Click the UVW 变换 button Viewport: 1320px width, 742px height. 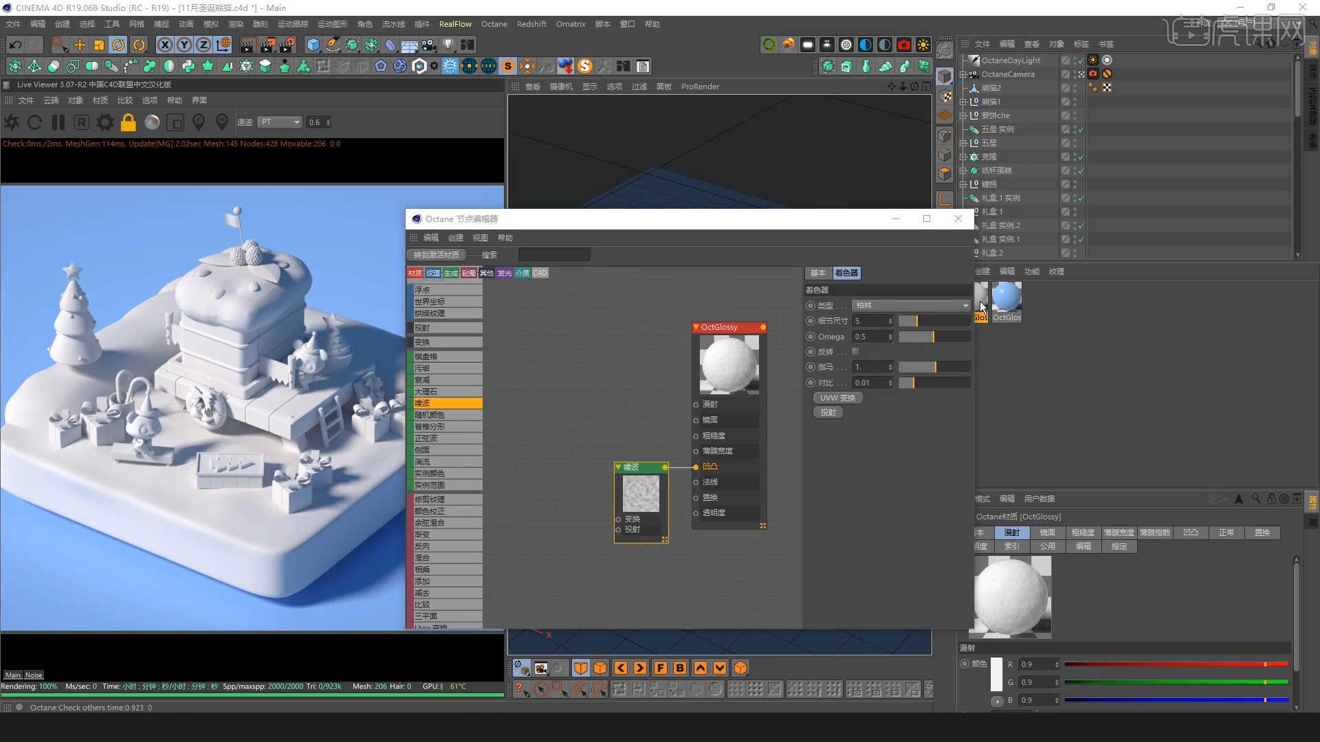pyautogui.click(x=837, y=398)
